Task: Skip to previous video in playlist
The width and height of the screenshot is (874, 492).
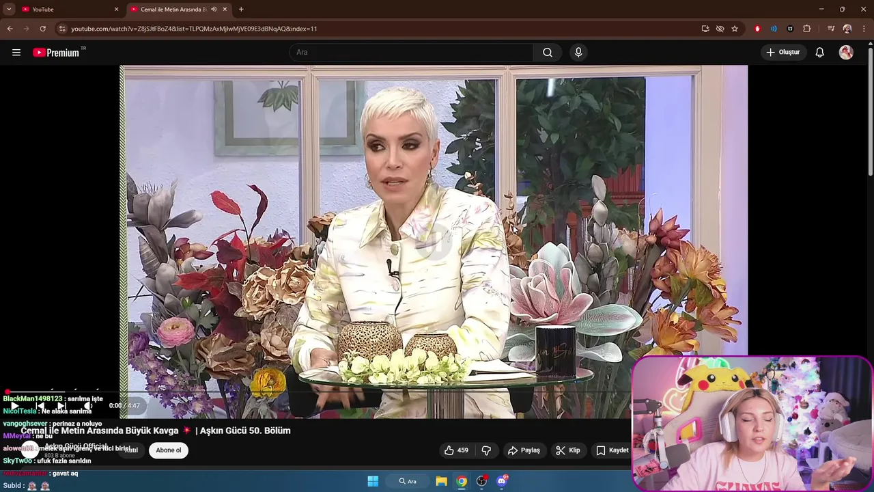Action: click(40, 405)
